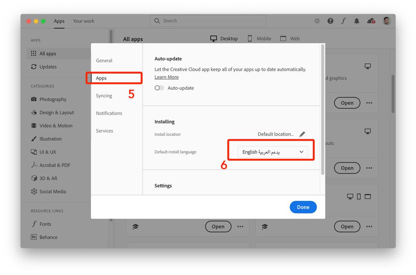Open the notifications bell icon
The width and height of the screenshot is (416, 275).
tap(357, 21)
